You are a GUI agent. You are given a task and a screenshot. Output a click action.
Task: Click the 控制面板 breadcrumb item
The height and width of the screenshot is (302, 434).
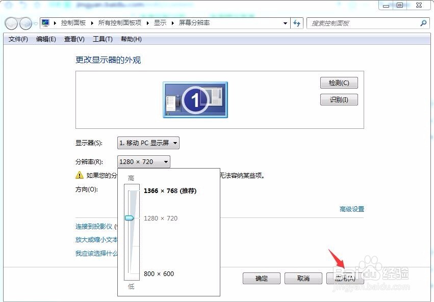(73, 23)
